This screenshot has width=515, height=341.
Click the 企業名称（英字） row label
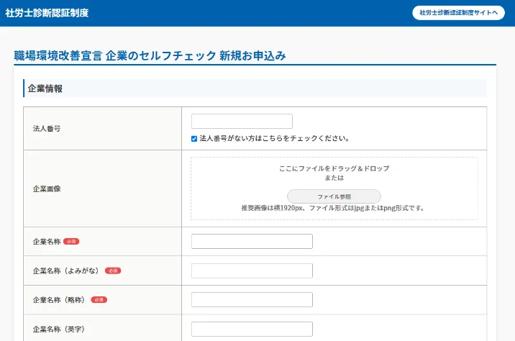tap(60, 329)
